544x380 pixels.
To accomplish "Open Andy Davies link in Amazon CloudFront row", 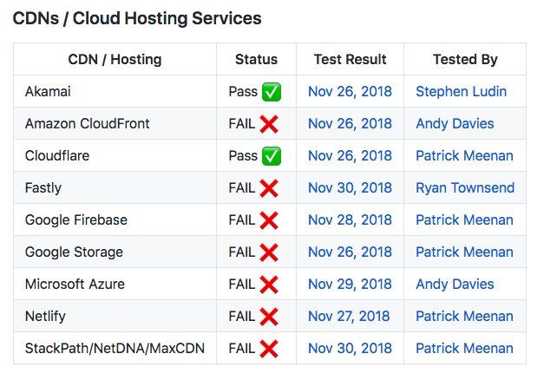I will (455, 123).
